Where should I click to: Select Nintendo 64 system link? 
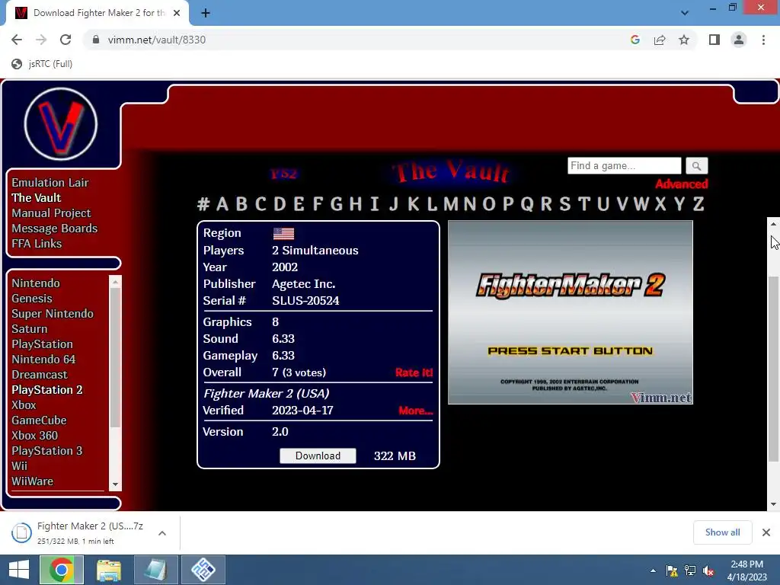(x=43, y=360)
